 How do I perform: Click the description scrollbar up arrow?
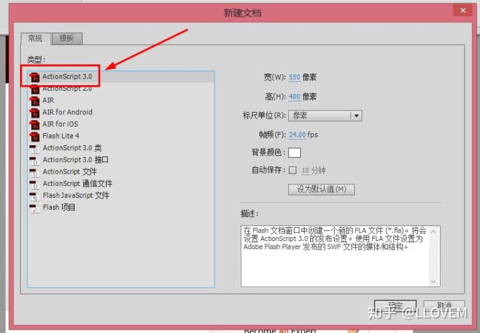[x=433, y=232]
